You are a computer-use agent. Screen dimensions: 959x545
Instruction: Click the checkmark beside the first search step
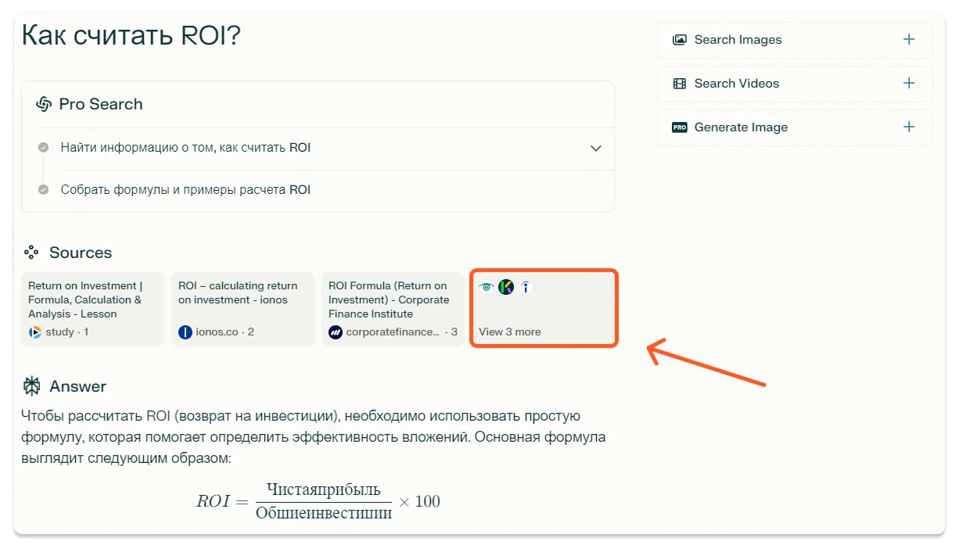[43, 148]
